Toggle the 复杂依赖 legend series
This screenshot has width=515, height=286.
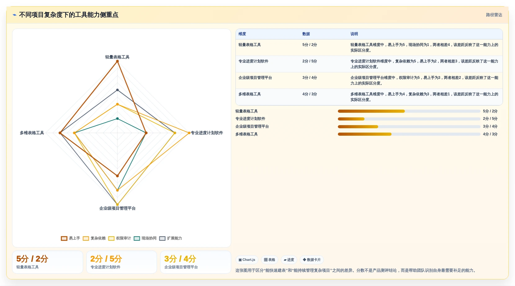pos(94,238)
